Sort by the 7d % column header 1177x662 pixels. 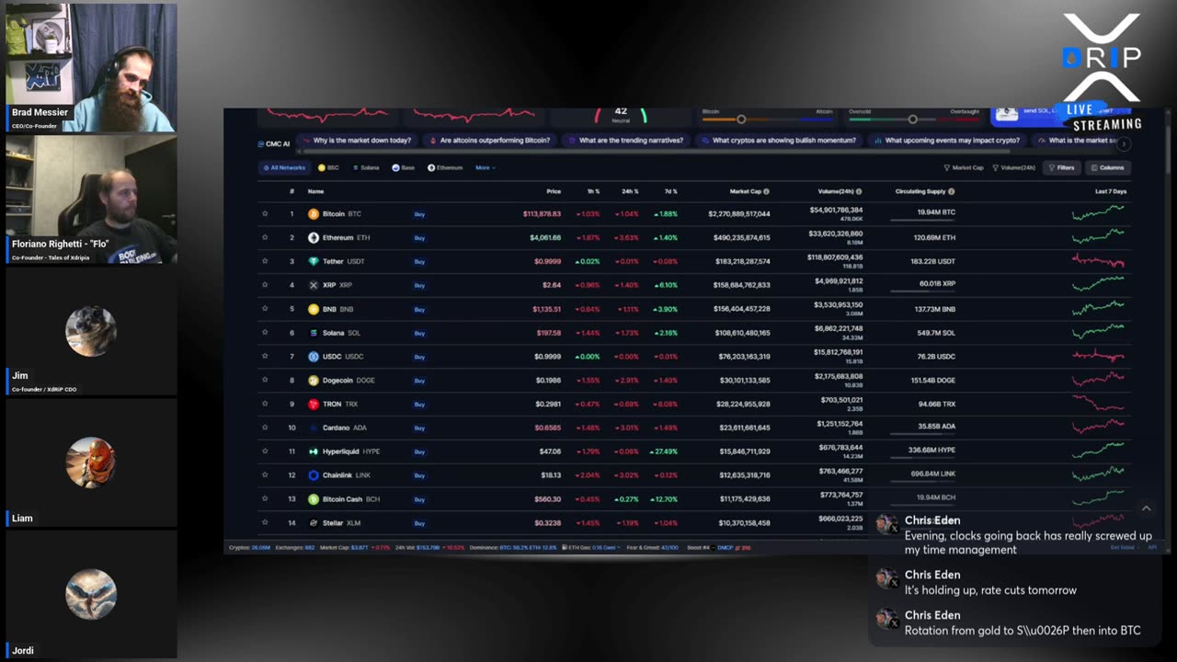(x=669, y=191)
